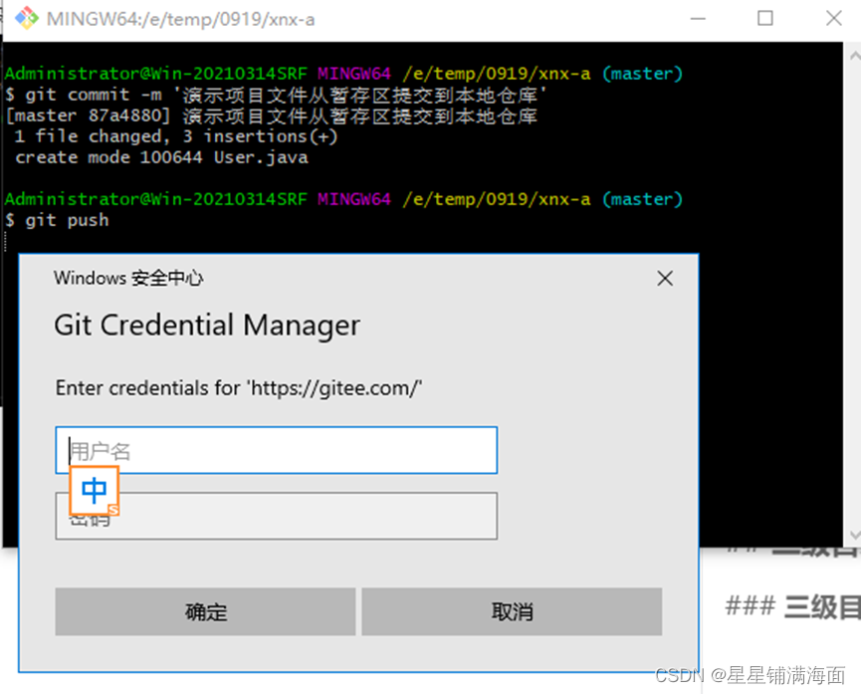Image resolution: width=861 pixels, height=694 pixels.
Task: Click terminal scrollbar up arrow
Action: click(x=855, y=56)
